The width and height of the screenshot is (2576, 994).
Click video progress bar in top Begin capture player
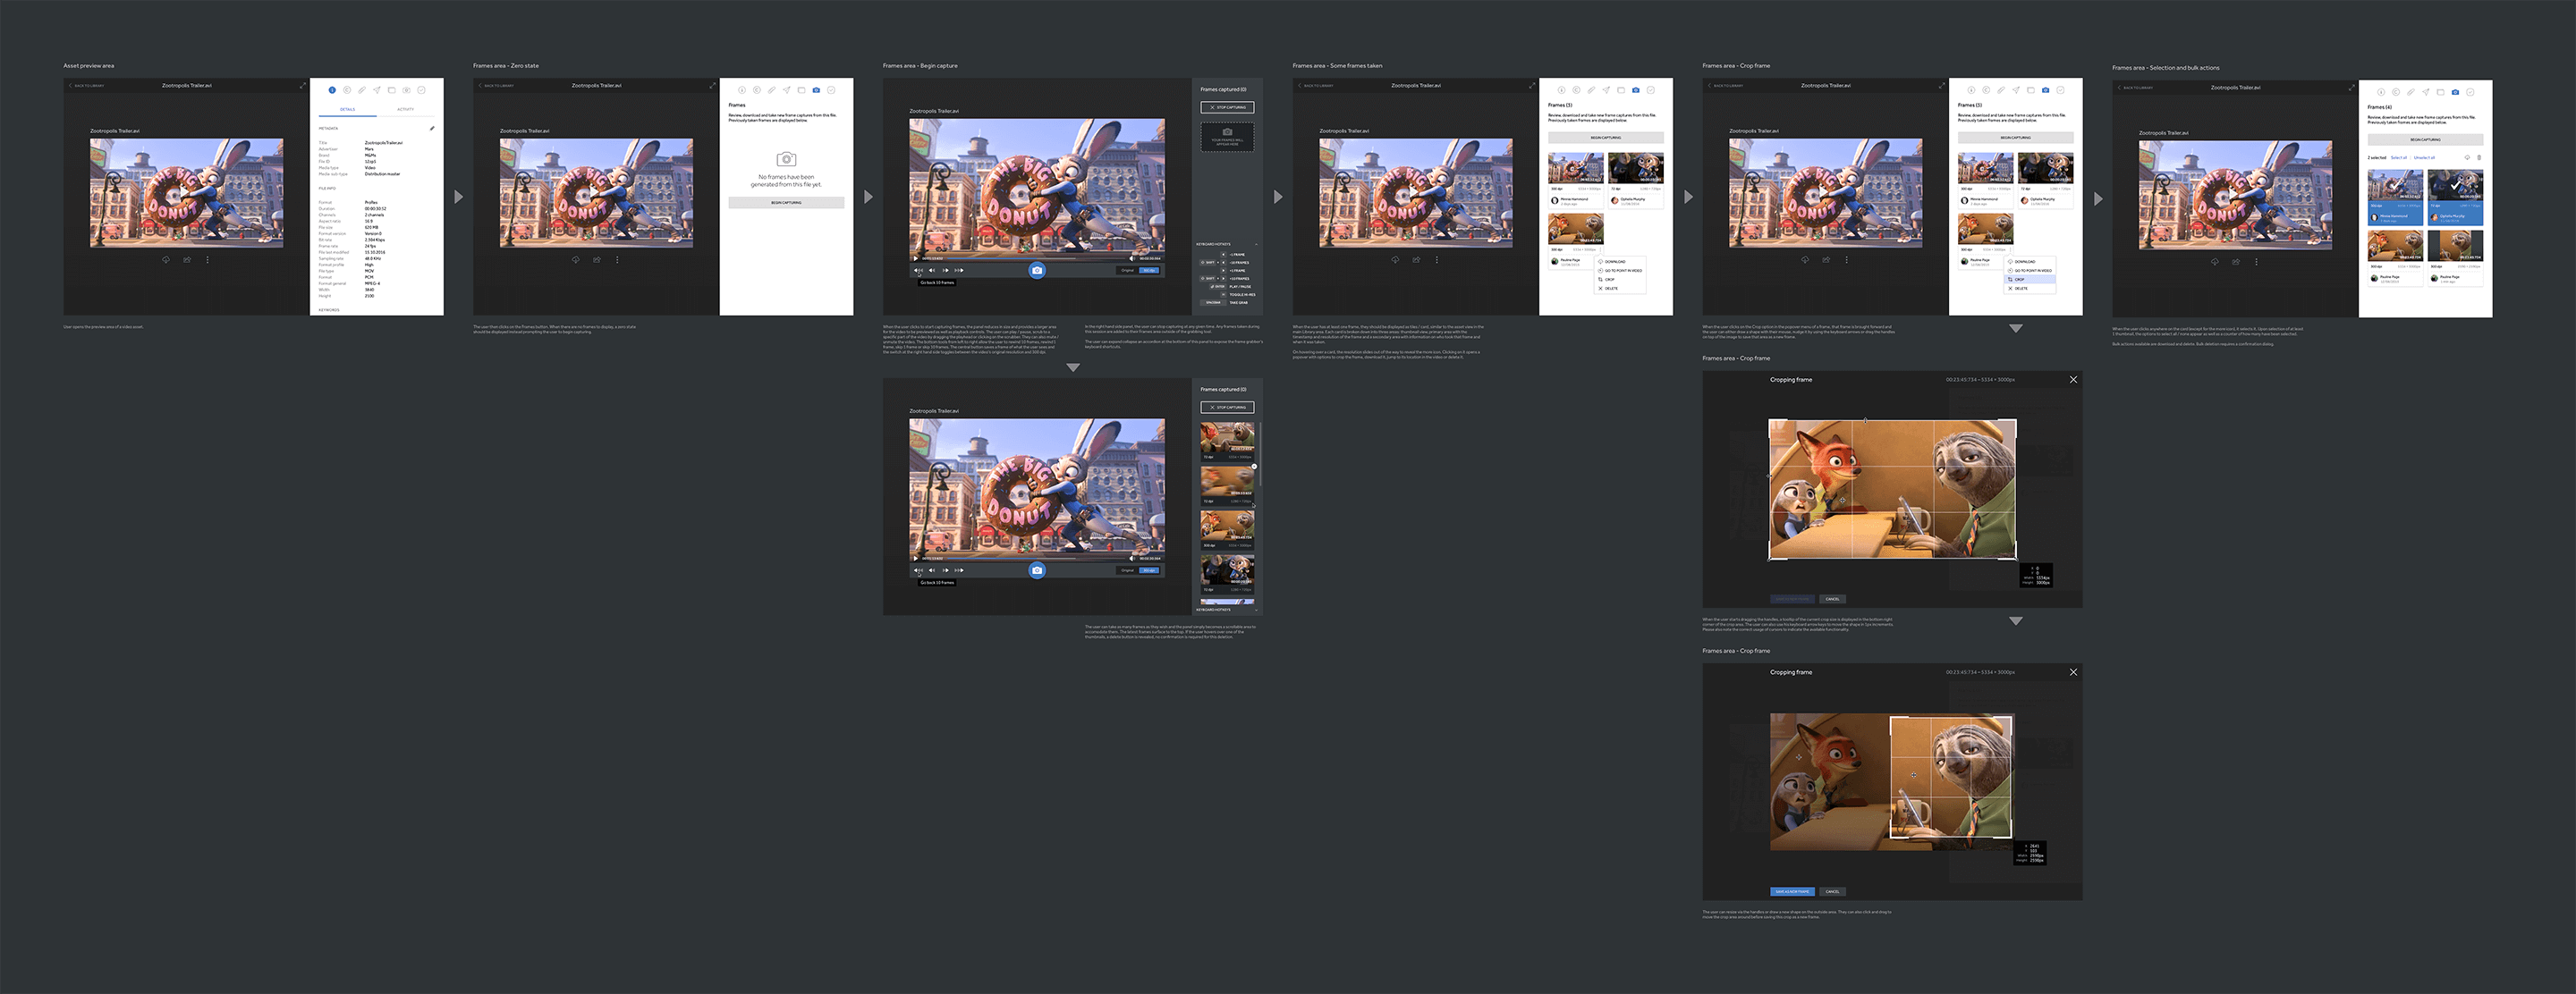[1036, 258]
